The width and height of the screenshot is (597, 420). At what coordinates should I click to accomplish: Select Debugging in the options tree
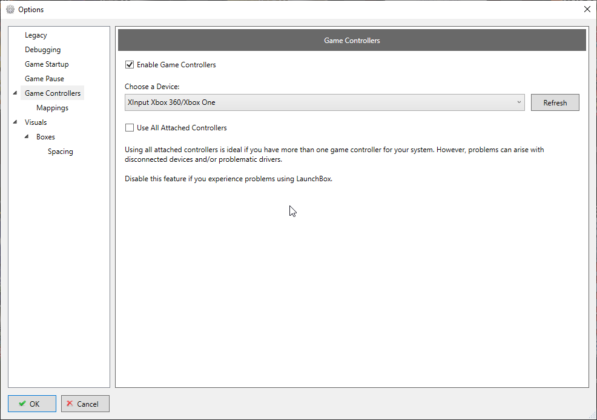(x=42, y=50)
